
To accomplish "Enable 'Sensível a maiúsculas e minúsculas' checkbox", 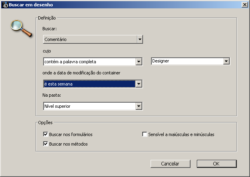I will [x=145, y=134].
